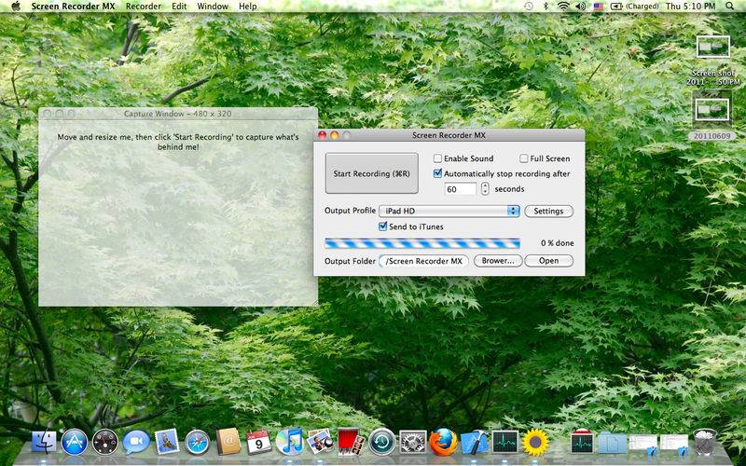The height and width of the screenshot is (466, 746).
Task: Open Spotlight magnifying glass in menu bar
Action: 729,7
